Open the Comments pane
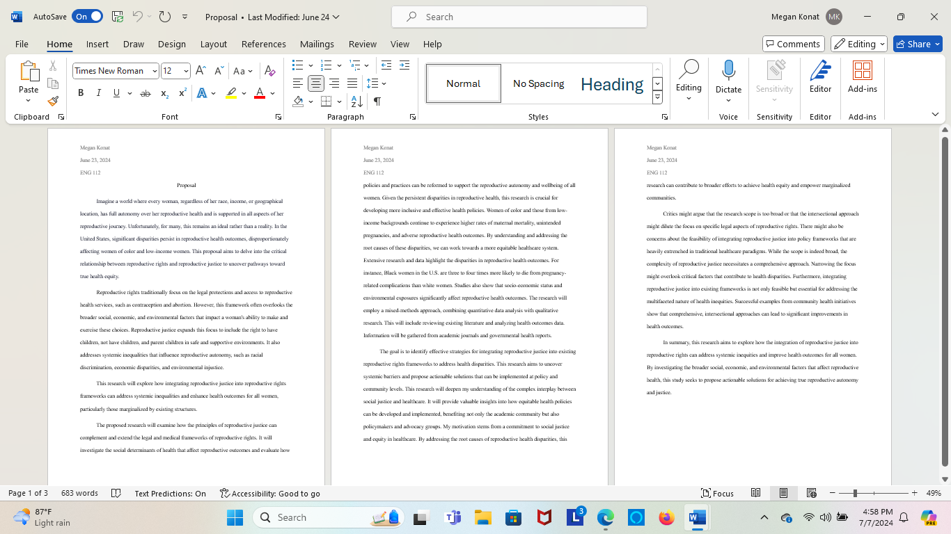The image size is (951, 534). coord(793,43)
